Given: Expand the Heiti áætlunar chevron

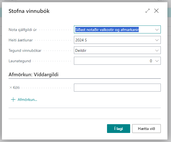Looking at the screenshot, I should tap(157, 40).
